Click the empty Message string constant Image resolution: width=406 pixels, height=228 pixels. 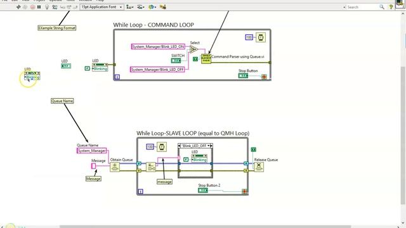(x=93, y=166)
